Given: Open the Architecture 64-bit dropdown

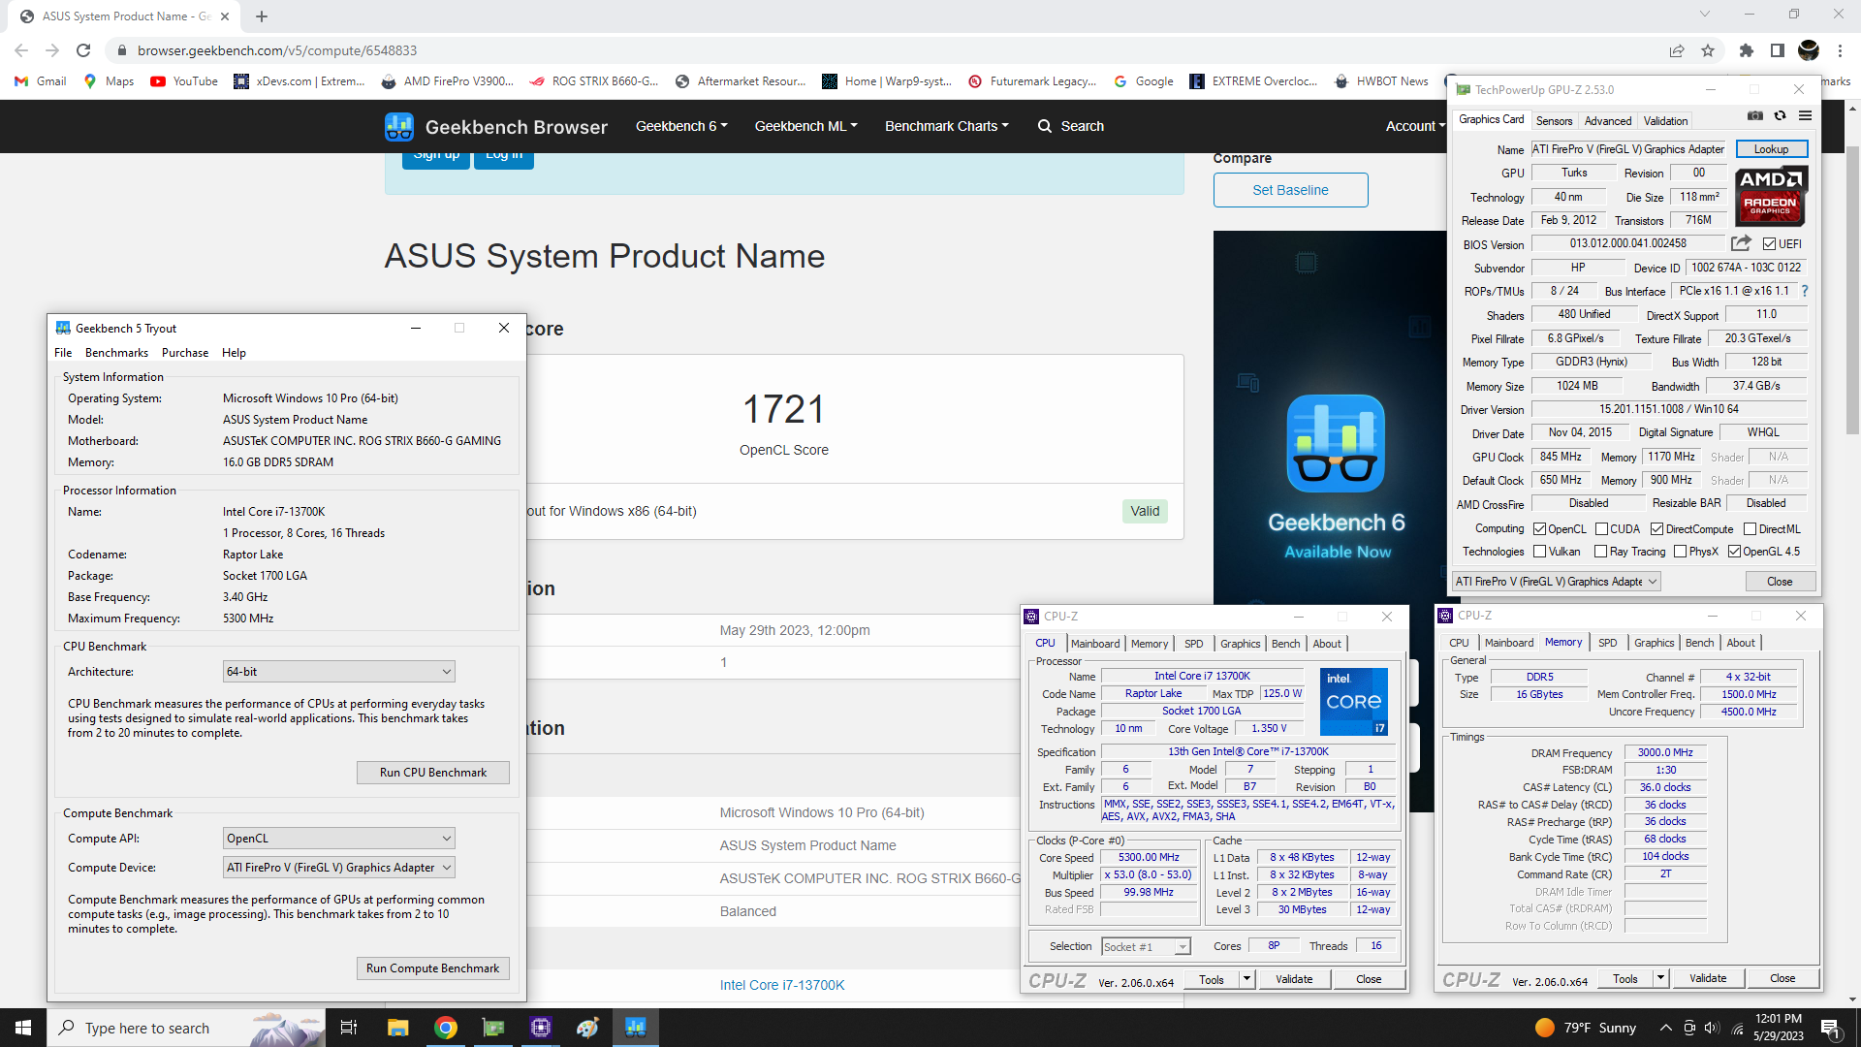Looking at the screenshot, I should pyautogui.click(x=338, y=672).
